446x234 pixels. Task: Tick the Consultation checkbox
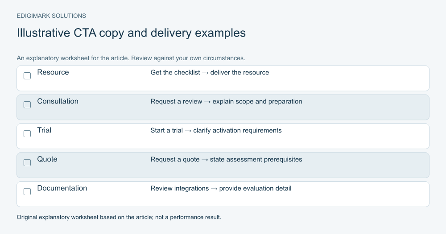27,105
